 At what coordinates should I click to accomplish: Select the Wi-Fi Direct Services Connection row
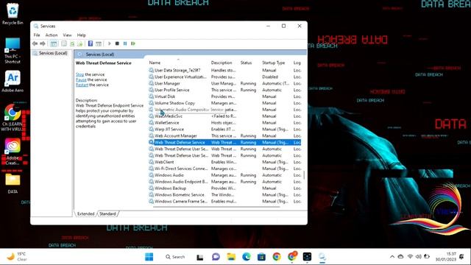(224, 169)
